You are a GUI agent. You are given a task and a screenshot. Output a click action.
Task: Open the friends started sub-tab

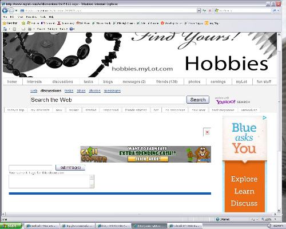click(x=136, y=110)
